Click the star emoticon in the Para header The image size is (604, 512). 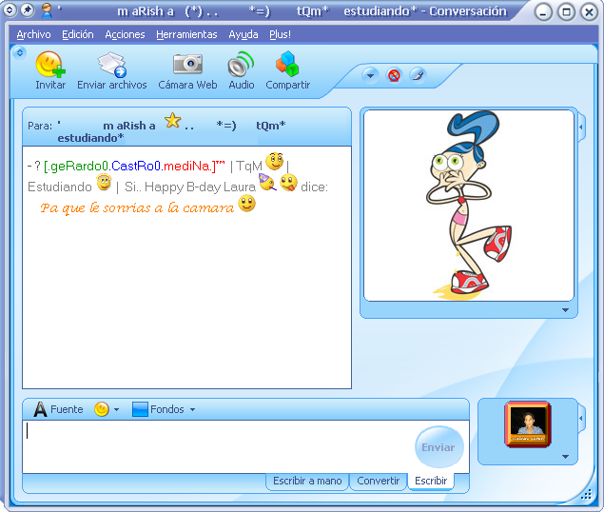click(x=172, y=121)
